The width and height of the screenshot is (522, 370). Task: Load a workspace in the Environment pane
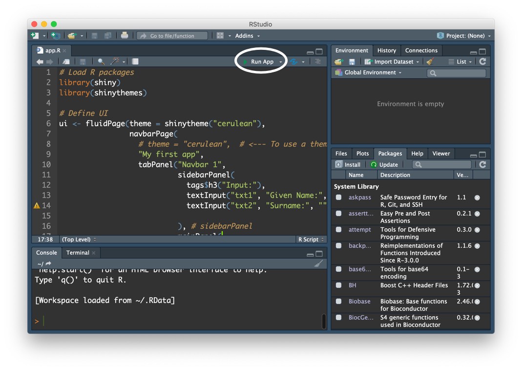coord(339,62)
